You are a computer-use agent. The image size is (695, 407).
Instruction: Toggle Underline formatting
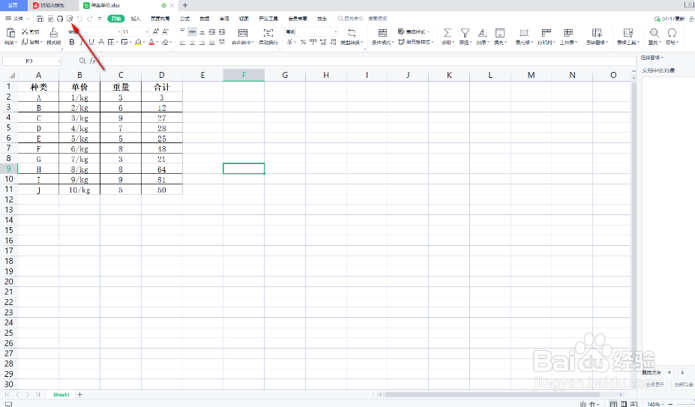(91, 42)
